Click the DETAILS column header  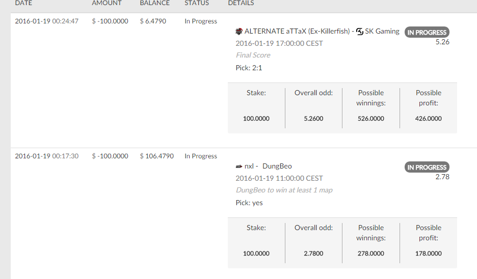point(241,3)
